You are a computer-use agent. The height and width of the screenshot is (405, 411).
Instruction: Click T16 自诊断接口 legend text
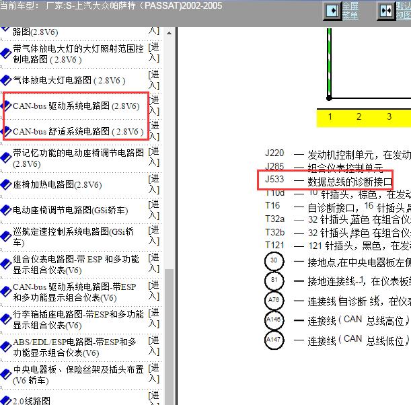coord(338,207)
